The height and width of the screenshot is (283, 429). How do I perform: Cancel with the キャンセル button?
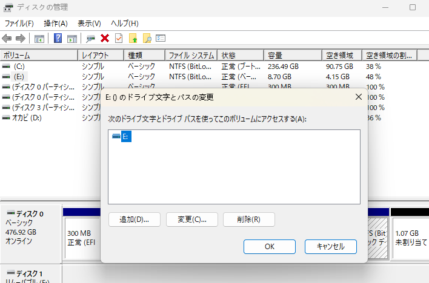[x=330, y=247]
